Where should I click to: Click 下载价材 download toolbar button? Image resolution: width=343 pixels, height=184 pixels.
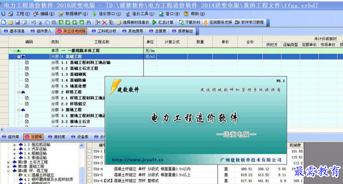point(190,22)
